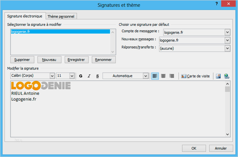
Task: Open the Automatique font color dropdown
Action: pos(146,76)
